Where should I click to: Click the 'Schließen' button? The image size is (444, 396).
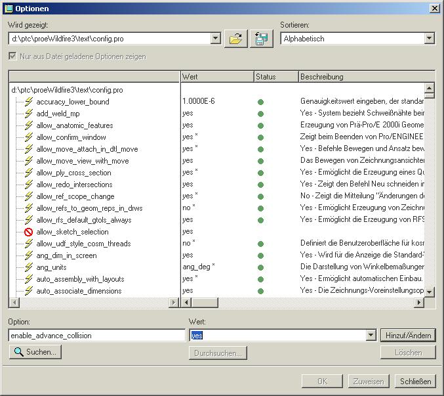415,382
